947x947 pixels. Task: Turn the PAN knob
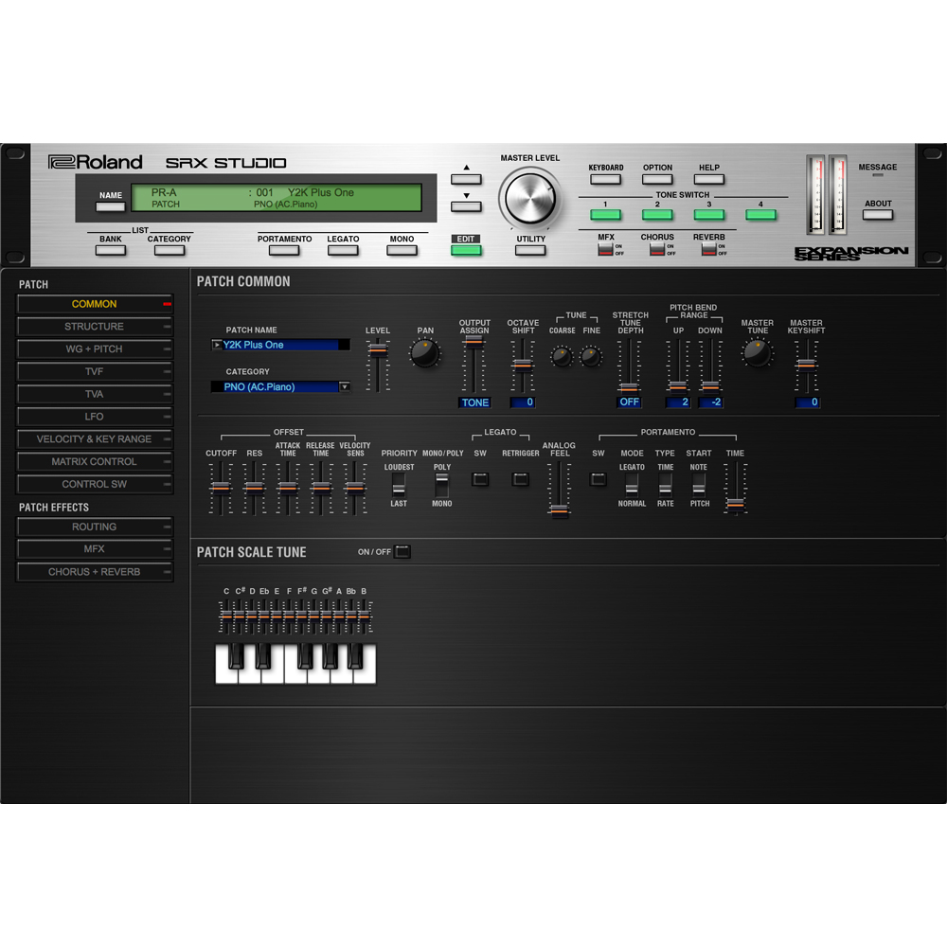pos(425,353)
